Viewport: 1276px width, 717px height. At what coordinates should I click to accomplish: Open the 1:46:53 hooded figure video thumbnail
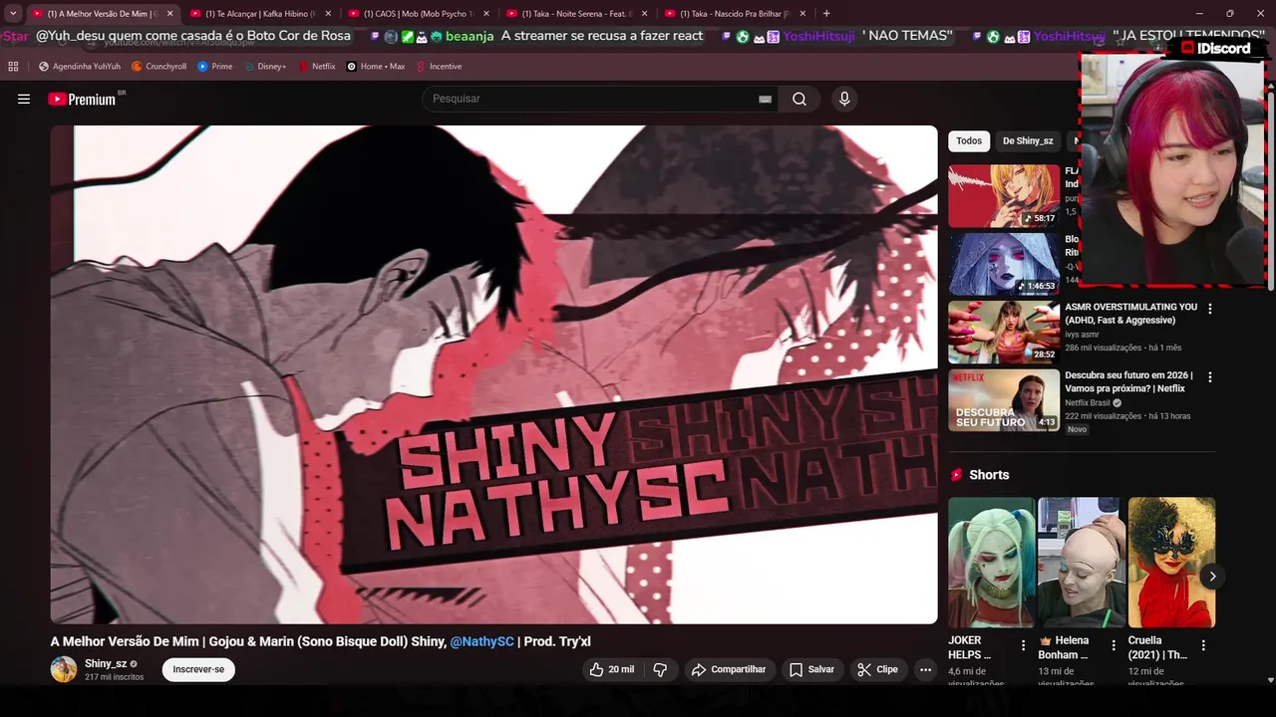(x=1004, y=264)
